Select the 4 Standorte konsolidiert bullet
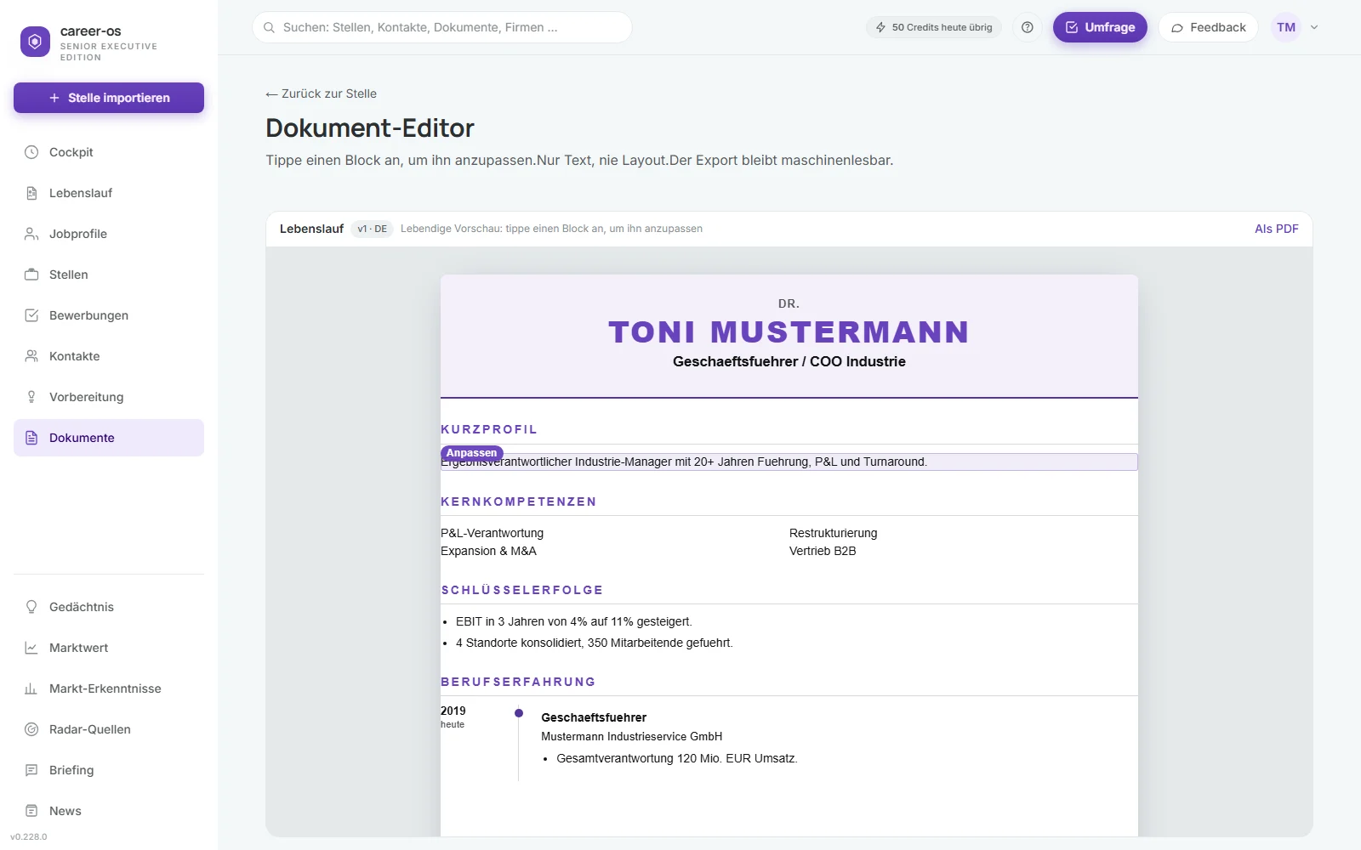The image size is (1361, 850). (x=595, y=643)
